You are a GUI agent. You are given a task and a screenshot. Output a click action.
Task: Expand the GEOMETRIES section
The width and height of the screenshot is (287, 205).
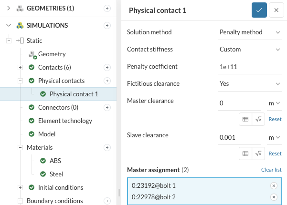tap(9, 8)
